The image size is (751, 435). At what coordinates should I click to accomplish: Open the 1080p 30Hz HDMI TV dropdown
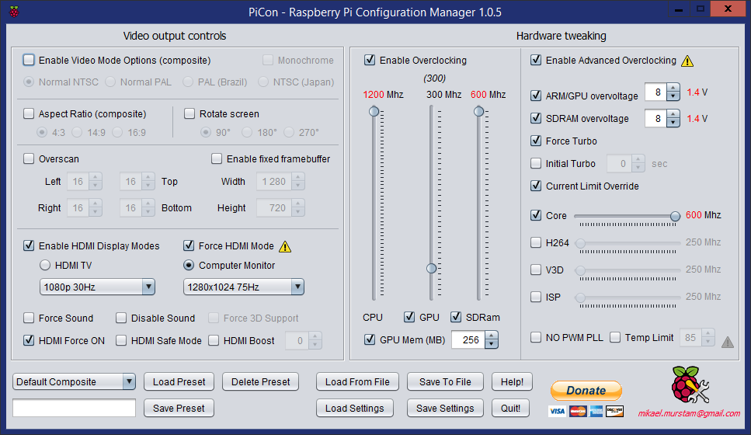(x=97, y=287)
